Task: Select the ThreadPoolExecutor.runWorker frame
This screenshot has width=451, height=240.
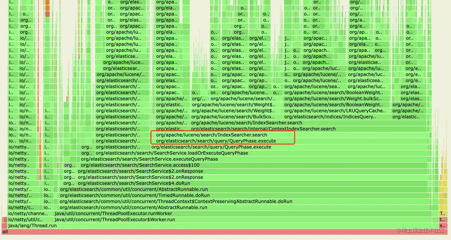Action: click(242, 213)
